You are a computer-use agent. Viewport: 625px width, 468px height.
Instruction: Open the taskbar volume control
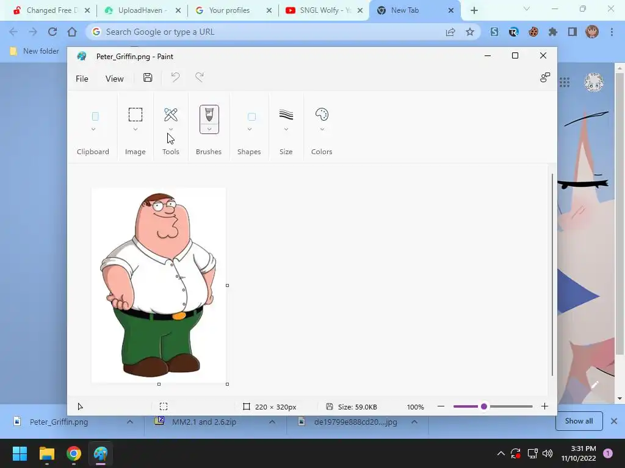[x=547, y=453]
